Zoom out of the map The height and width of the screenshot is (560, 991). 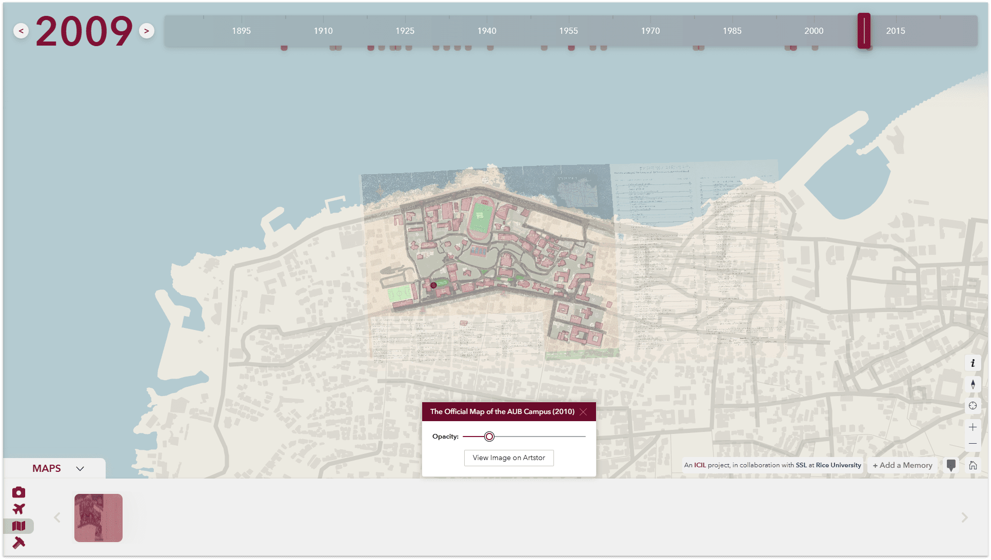(x=973, y=443)
